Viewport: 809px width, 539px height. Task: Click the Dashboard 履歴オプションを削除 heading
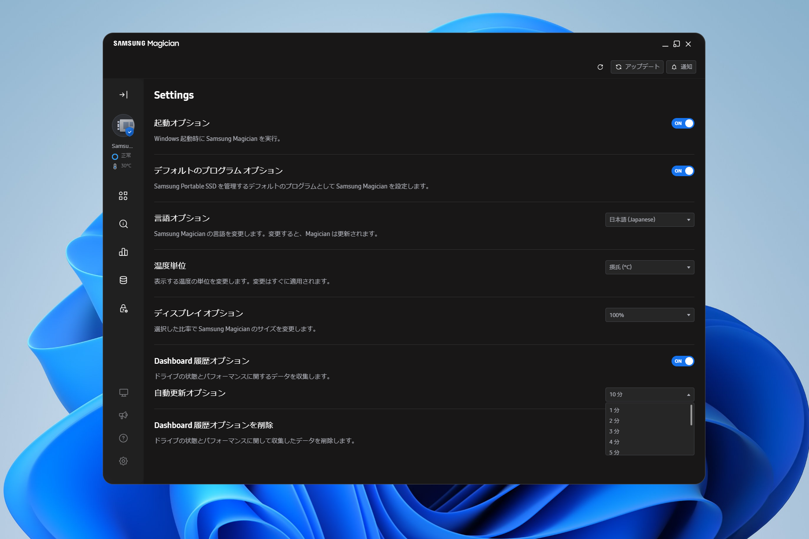pyautogui.click(x=214, y=425)
